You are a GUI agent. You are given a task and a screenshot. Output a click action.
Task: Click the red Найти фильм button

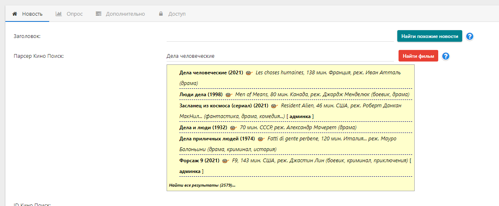pos(418,56)
